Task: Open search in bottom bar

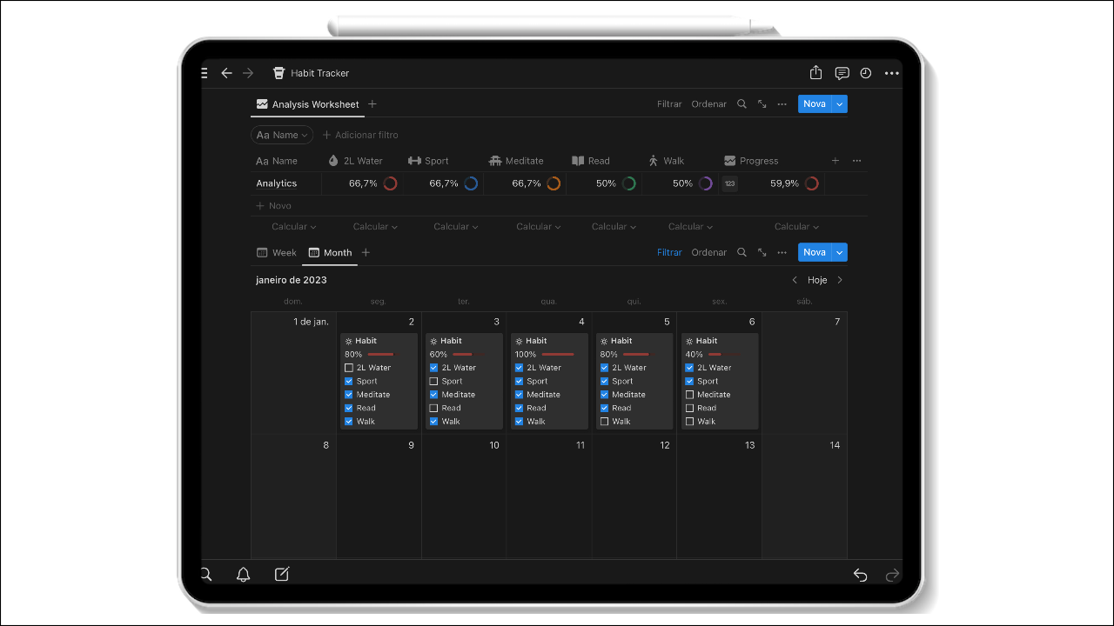Action: [206, 574]
